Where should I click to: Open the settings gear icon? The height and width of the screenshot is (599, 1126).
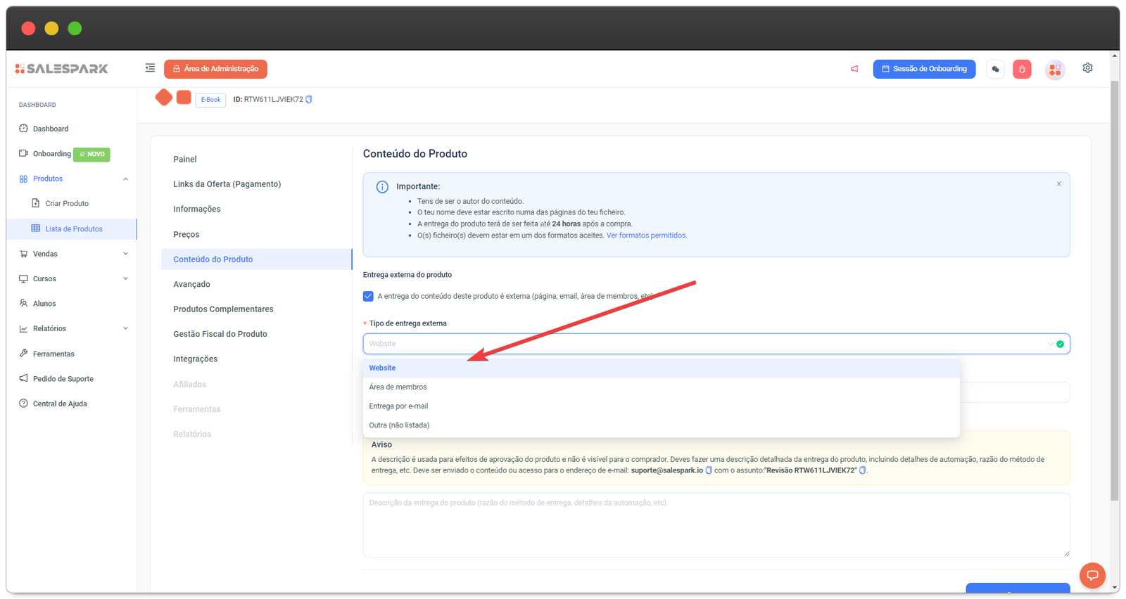(1087, 68)
